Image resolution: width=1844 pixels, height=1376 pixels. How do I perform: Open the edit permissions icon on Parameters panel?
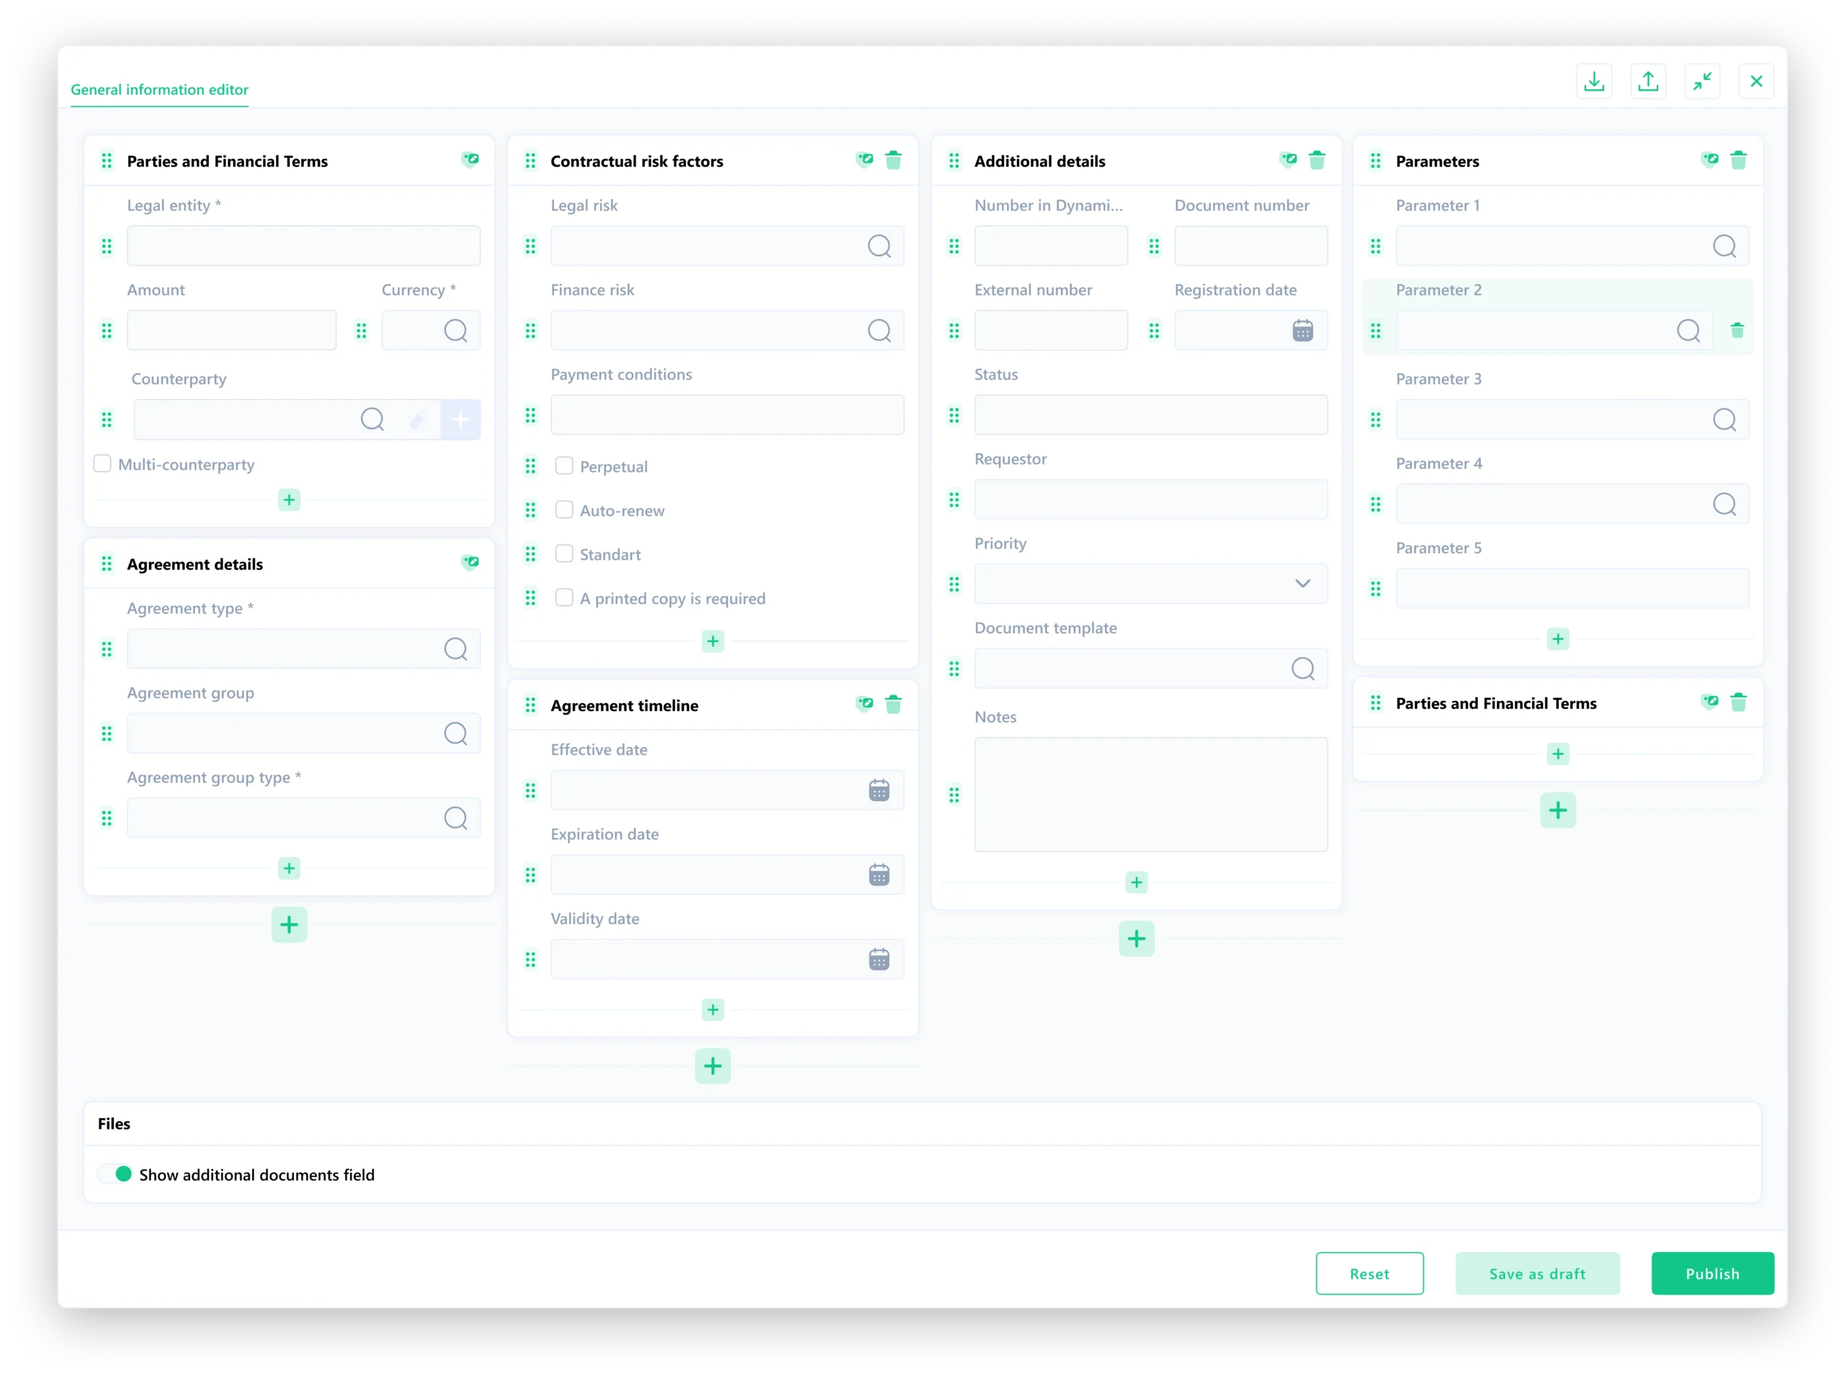point(1711,160)
